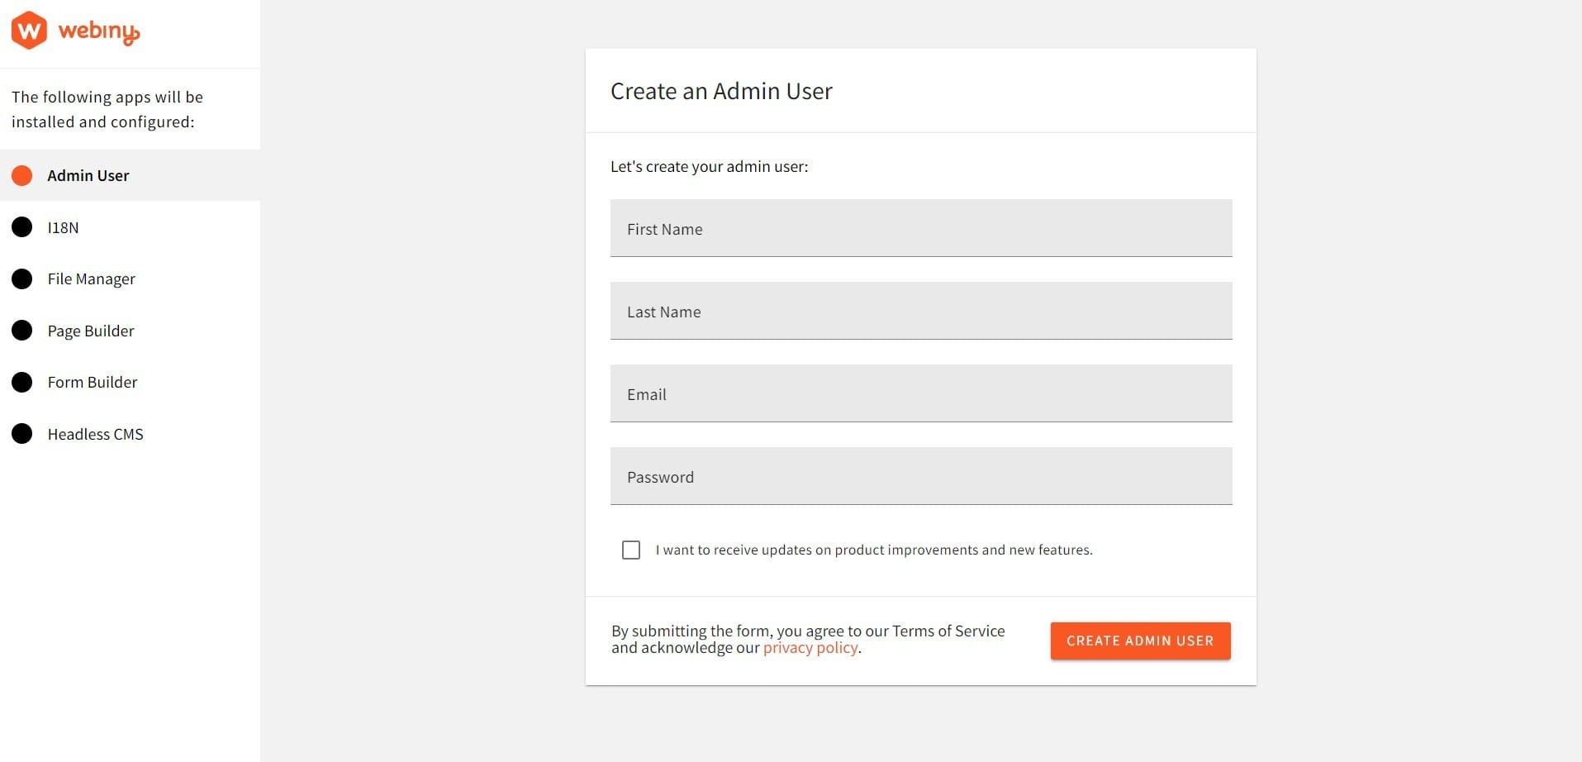The width and height of the screenshot is (1582, 762).
Task: Click into the Password field
Action: 920,476
